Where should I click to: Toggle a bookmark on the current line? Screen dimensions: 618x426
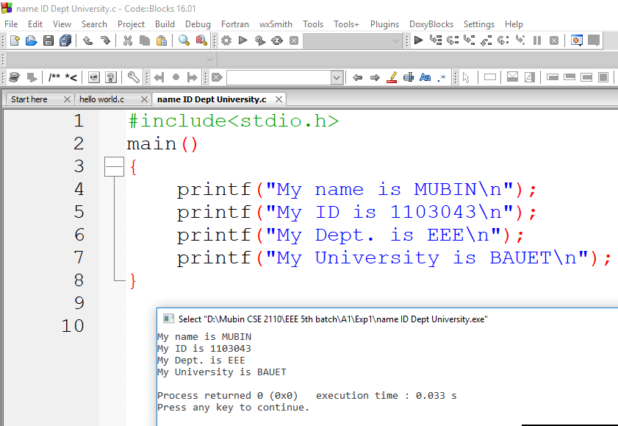coord(175,76)
